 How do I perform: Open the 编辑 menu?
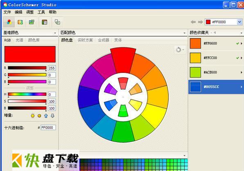click(18, 12)
